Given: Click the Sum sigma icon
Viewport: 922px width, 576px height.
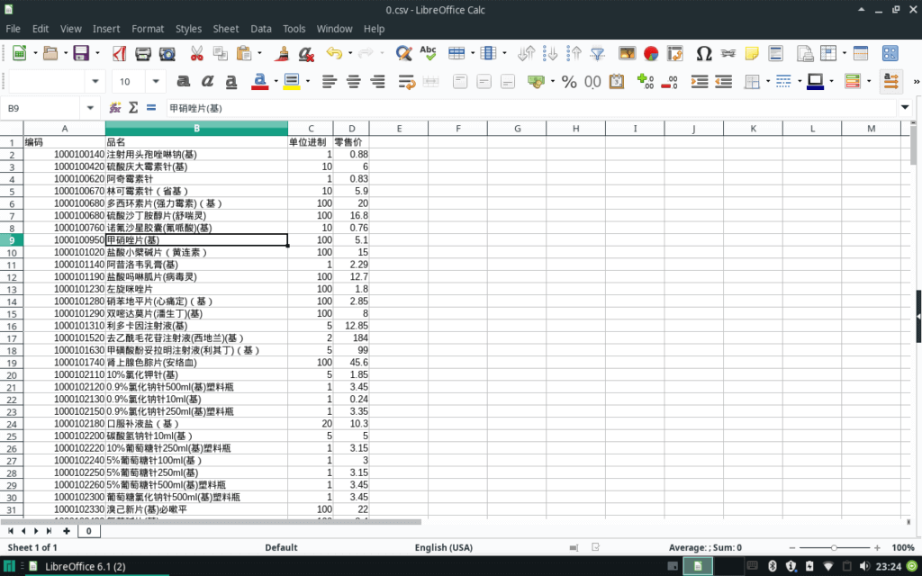Looking at the screenshot, I should pyautogui.click(x=133, y=108).
